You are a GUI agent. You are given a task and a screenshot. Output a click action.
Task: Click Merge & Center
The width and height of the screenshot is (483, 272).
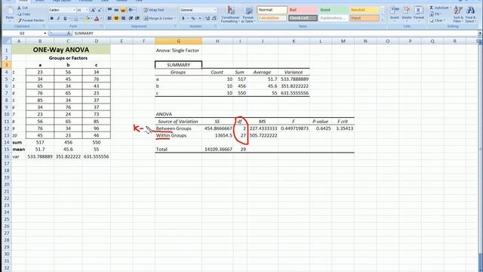pos(159,18)
